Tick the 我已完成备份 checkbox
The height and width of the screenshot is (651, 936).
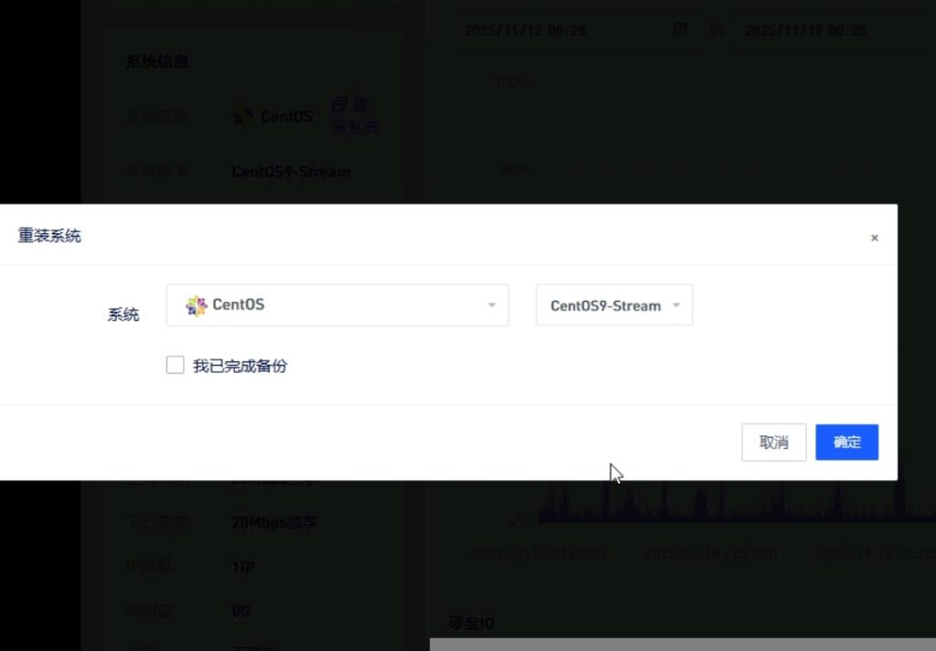click(175, 365)
